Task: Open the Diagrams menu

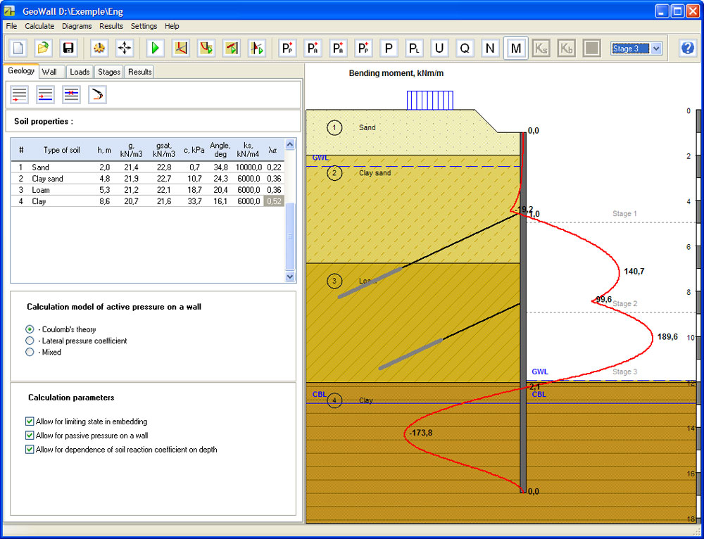Action: coord(77,26)
